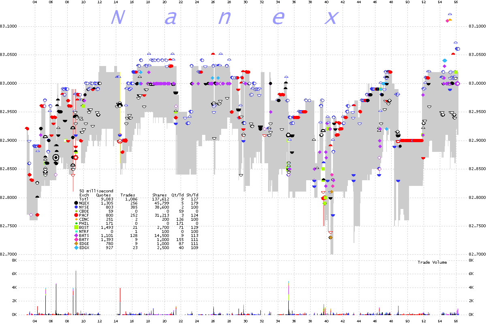Image resolution: width=486 pixels, height=324 pixels.
Task: Click the CBOE exchange label in the legend
Action: coord(84,211)
